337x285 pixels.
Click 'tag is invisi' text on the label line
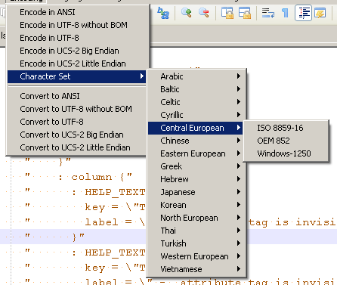click(x=292, y=222)
